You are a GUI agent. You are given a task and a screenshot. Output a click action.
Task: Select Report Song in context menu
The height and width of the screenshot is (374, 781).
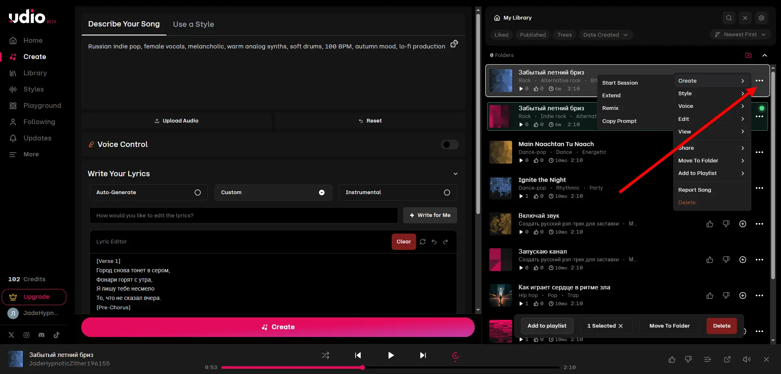click(x=695, y=190)
